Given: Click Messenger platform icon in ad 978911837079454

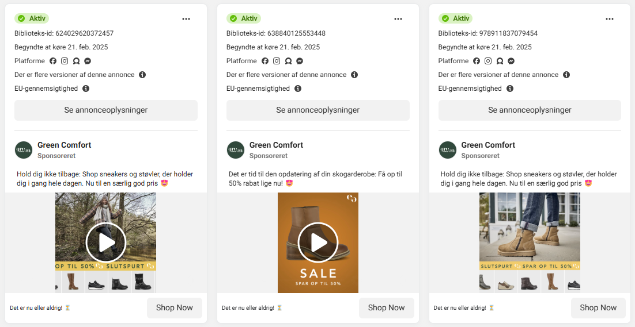Looking at the screenshot, I should pyautogui.click(x=511, y=61).
